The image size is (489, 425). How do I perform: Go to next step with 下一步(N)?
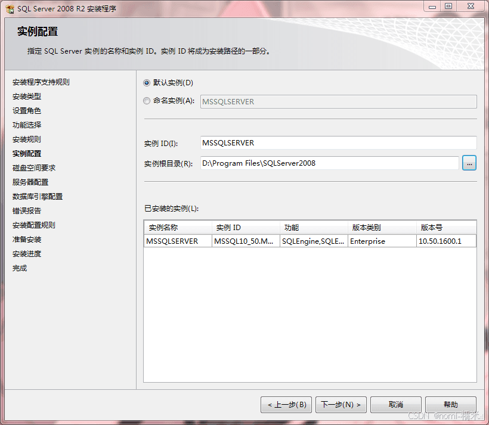coord(341,405)
